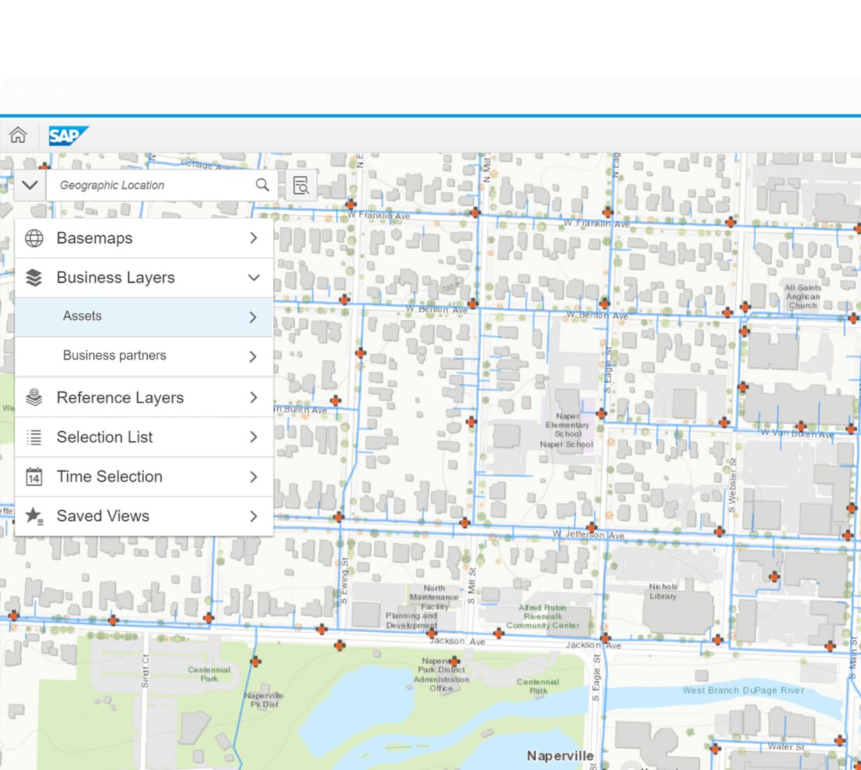The width and height of the screenshot is (861, 770).
Task: Open the advanced map search icon
Action: tap(301, 185)
